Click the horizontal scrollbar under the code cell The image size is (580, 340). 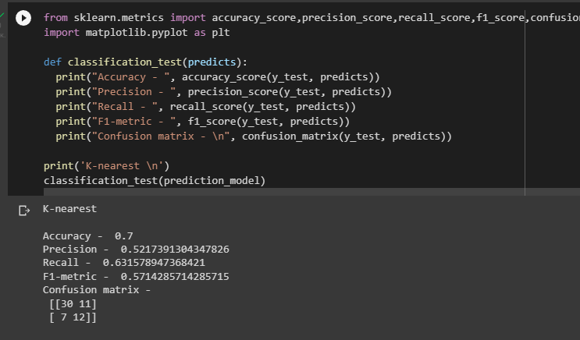311,192
